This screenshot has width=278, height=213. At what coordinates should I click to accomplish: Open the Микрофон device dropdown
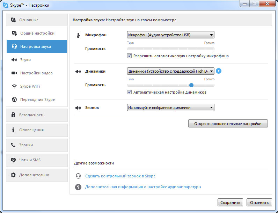tap(170, 35)
